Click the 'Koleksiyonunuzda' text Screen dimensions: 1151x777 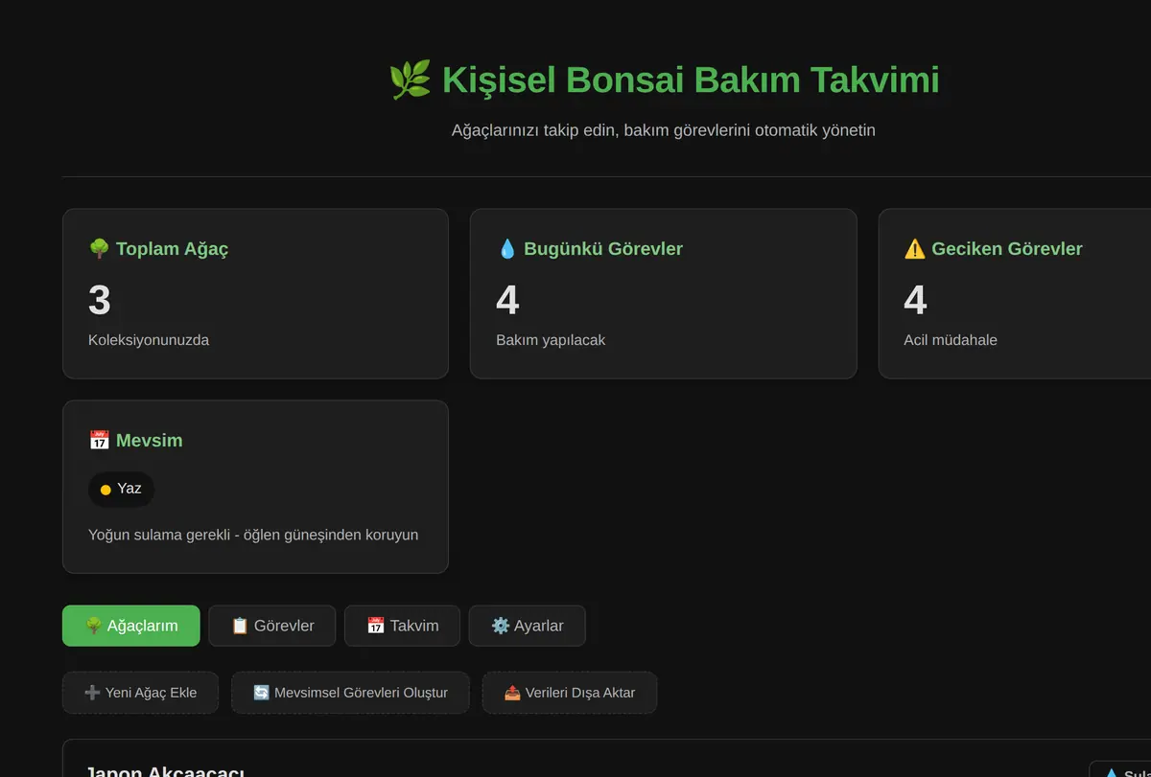(x=149, y=340)
